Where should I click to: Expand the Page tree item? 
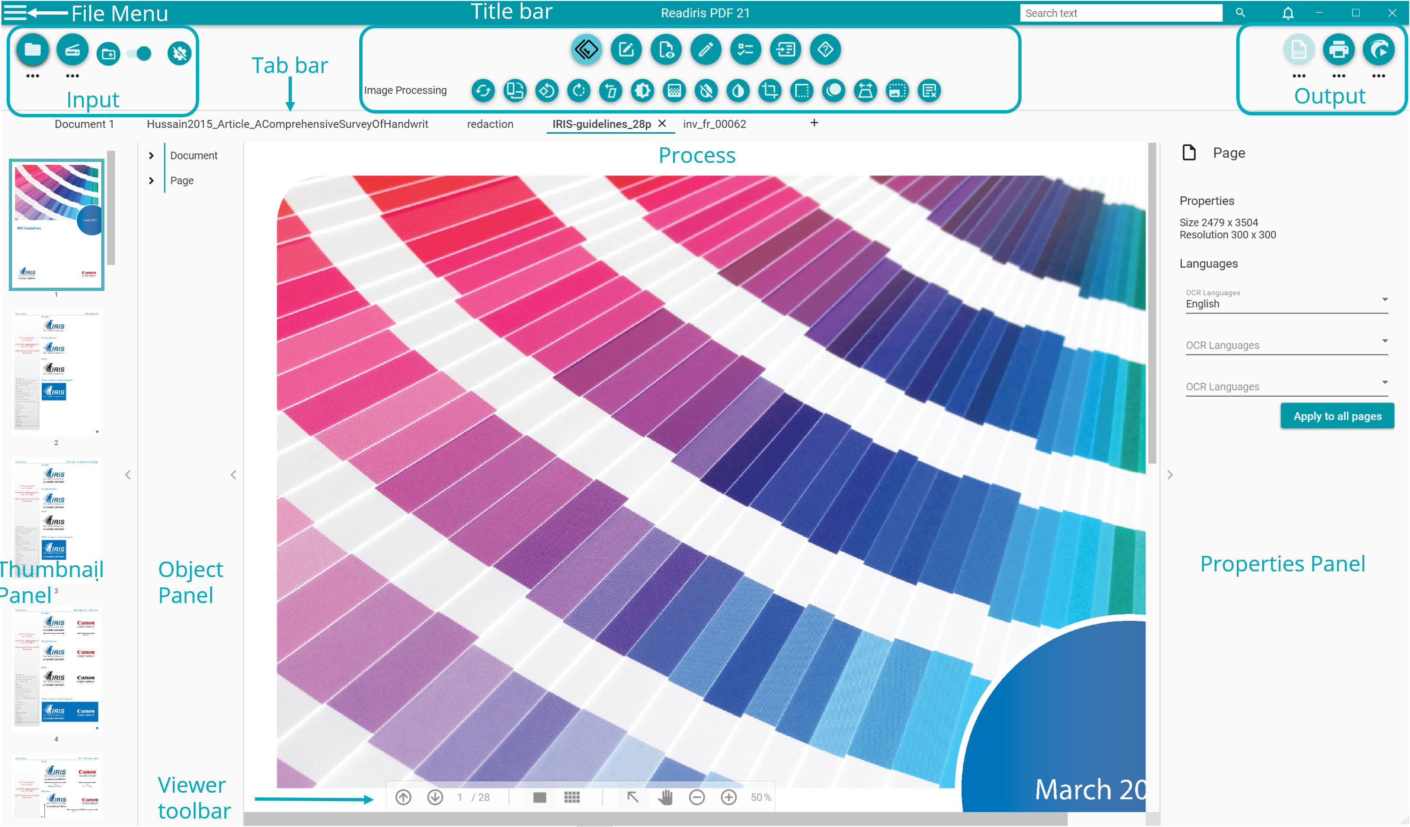click(x=151, y=179)
